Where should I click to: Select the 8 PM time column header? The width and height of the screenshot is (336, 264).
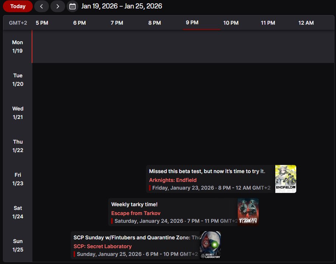pyautogui.click(x=155, y=23)
